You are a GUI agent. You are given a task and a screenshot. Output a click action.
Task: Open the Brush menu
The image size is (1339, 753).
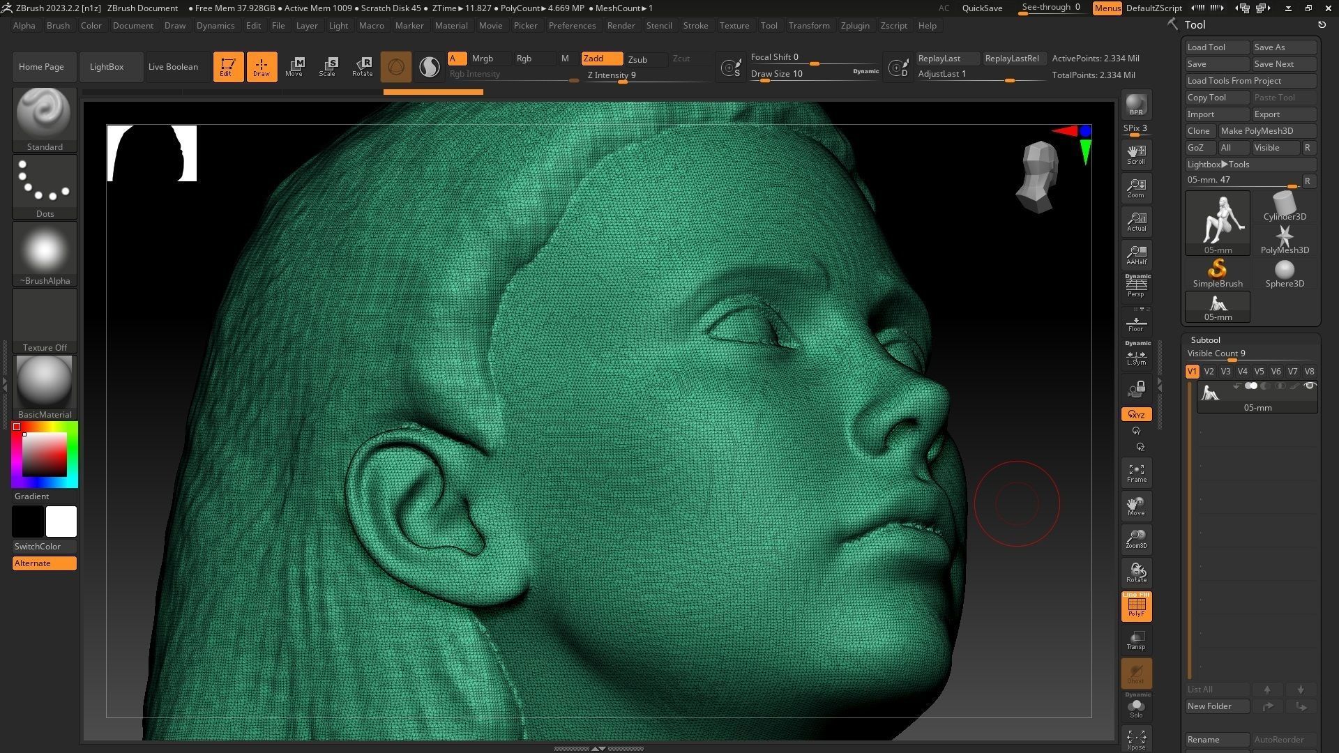click(x=58, y=25)
